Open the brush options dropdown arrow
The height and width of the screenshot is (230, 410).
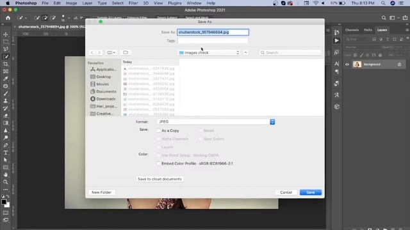coord(69,19)
